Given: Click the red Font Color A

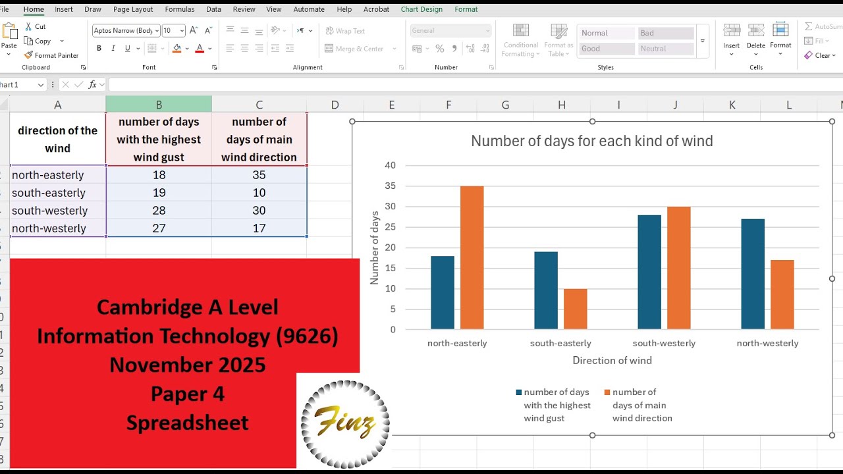Looking at the screenshot, I should [200, 48].
